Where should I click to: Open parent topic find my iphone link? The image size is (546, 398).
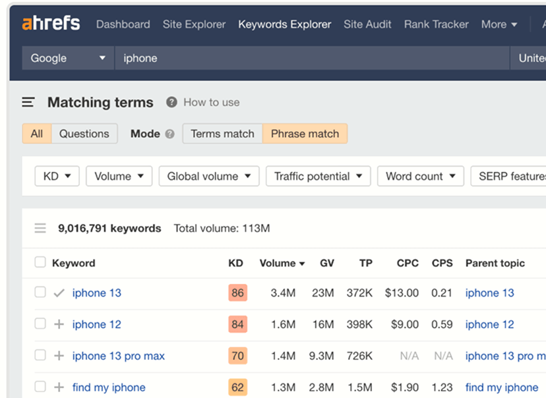click(502, 387)
